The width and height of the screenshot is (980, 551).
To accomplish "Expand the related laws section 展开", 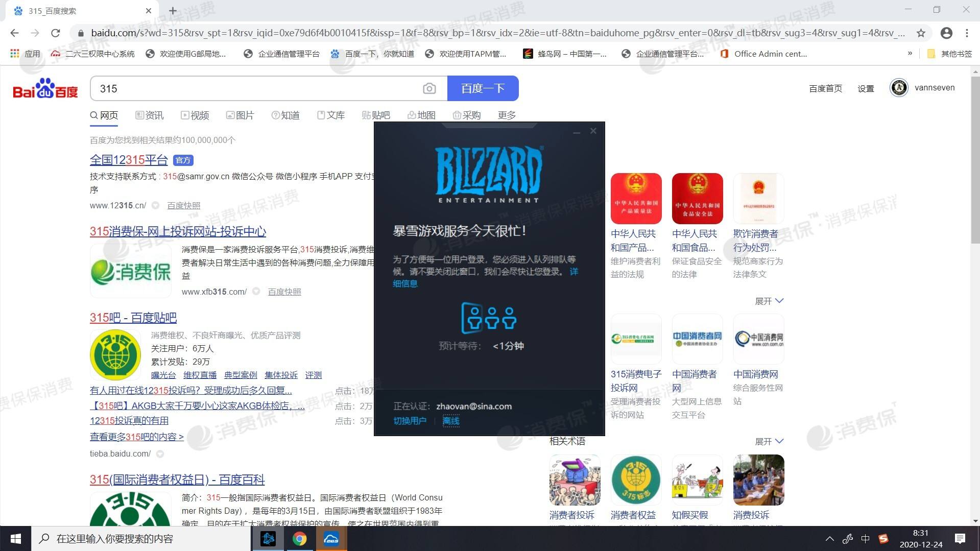I will click(769, 301).
